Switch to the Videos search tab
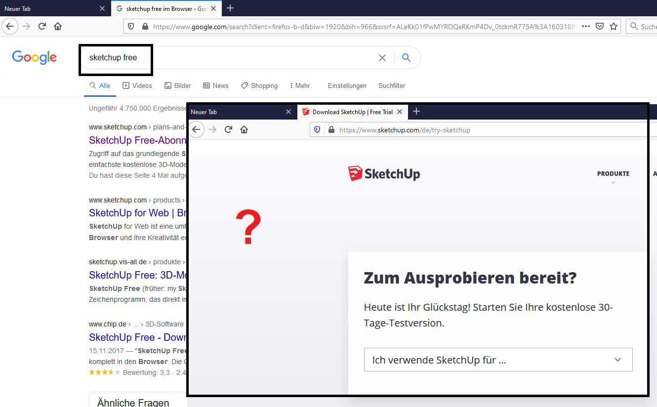The image size is (657, 407). point(137,85)
